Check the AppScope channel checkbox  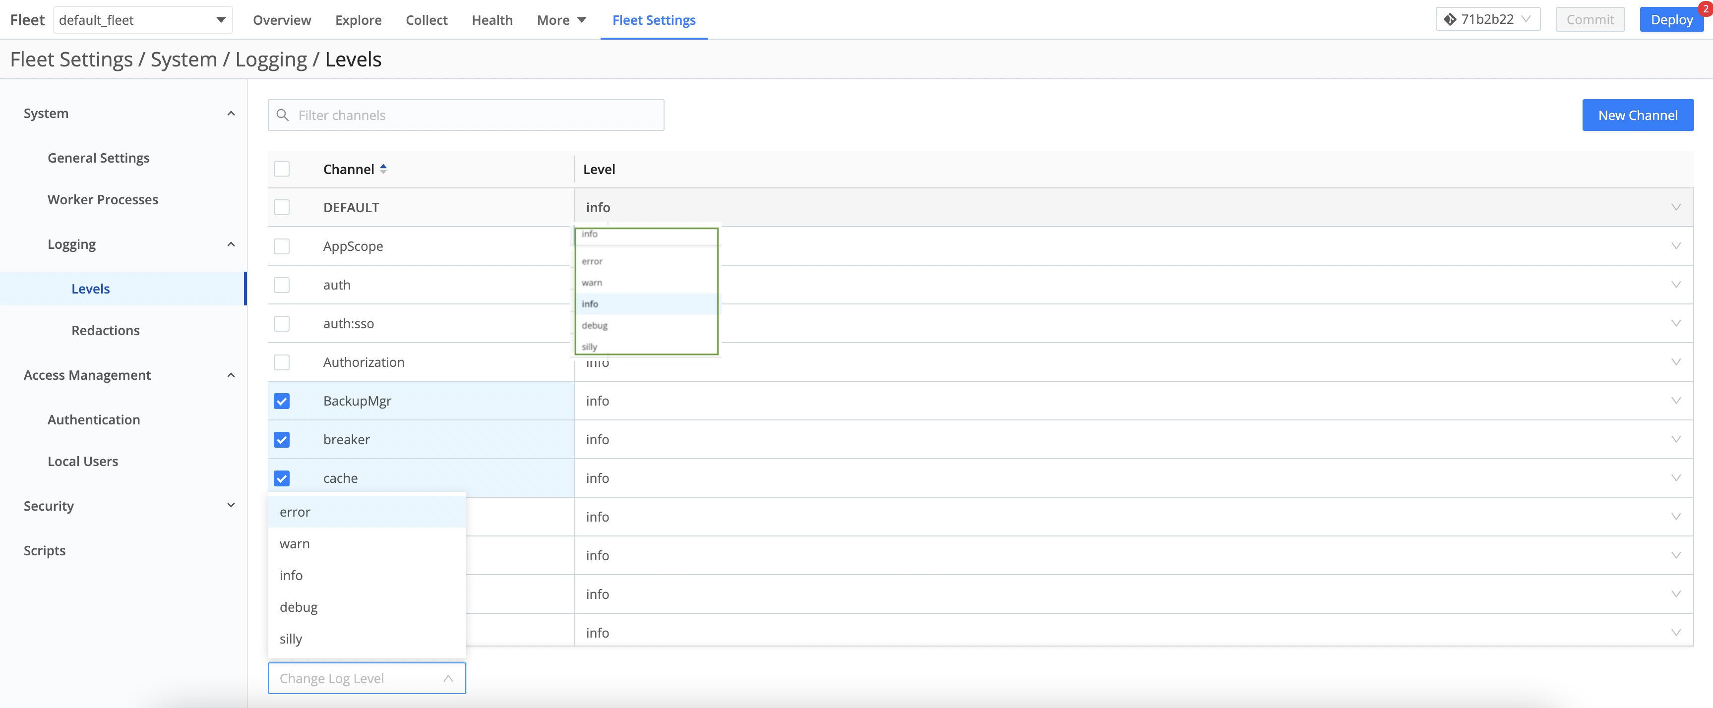[281, 246]
